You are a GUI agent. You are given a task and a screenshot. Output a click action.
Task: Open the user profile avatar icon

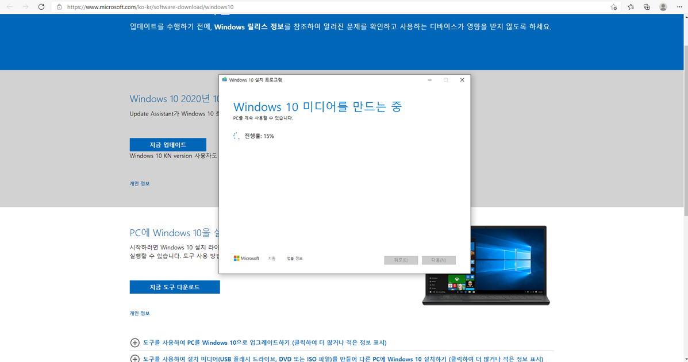[663, 7]
